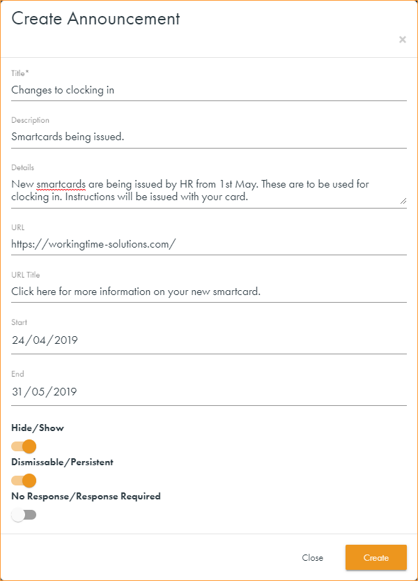Open the Start date field 24/04/2019
418x581 pixels.
click(209, 341)
